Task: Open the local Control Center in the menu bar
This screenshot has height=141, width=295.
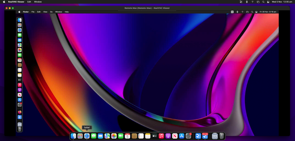Action: click(268, 2)
